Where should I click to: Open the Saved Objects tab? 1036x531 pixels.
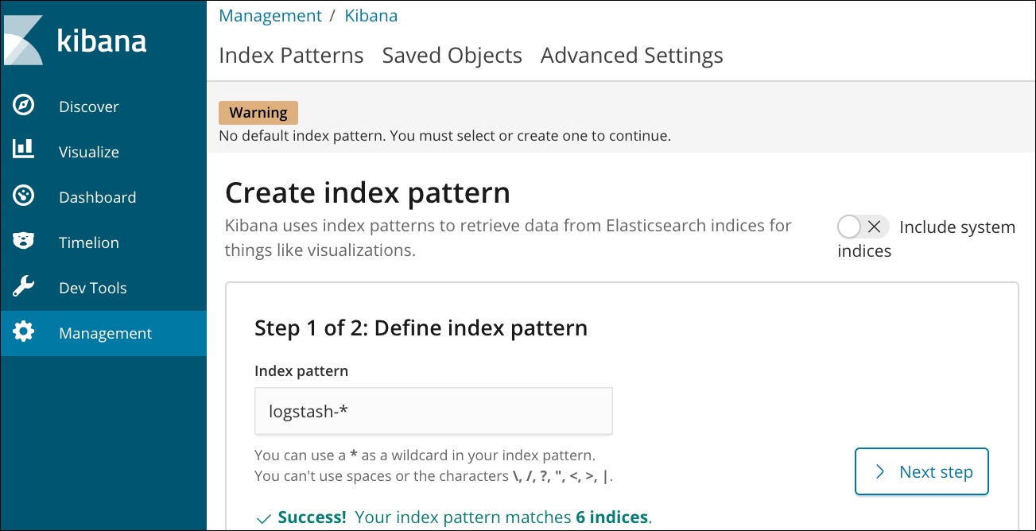tap(452, 56)
